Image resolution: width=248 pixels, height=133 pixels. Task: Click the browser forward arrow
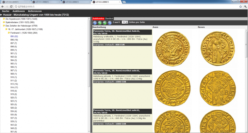[x=7, y=6]
